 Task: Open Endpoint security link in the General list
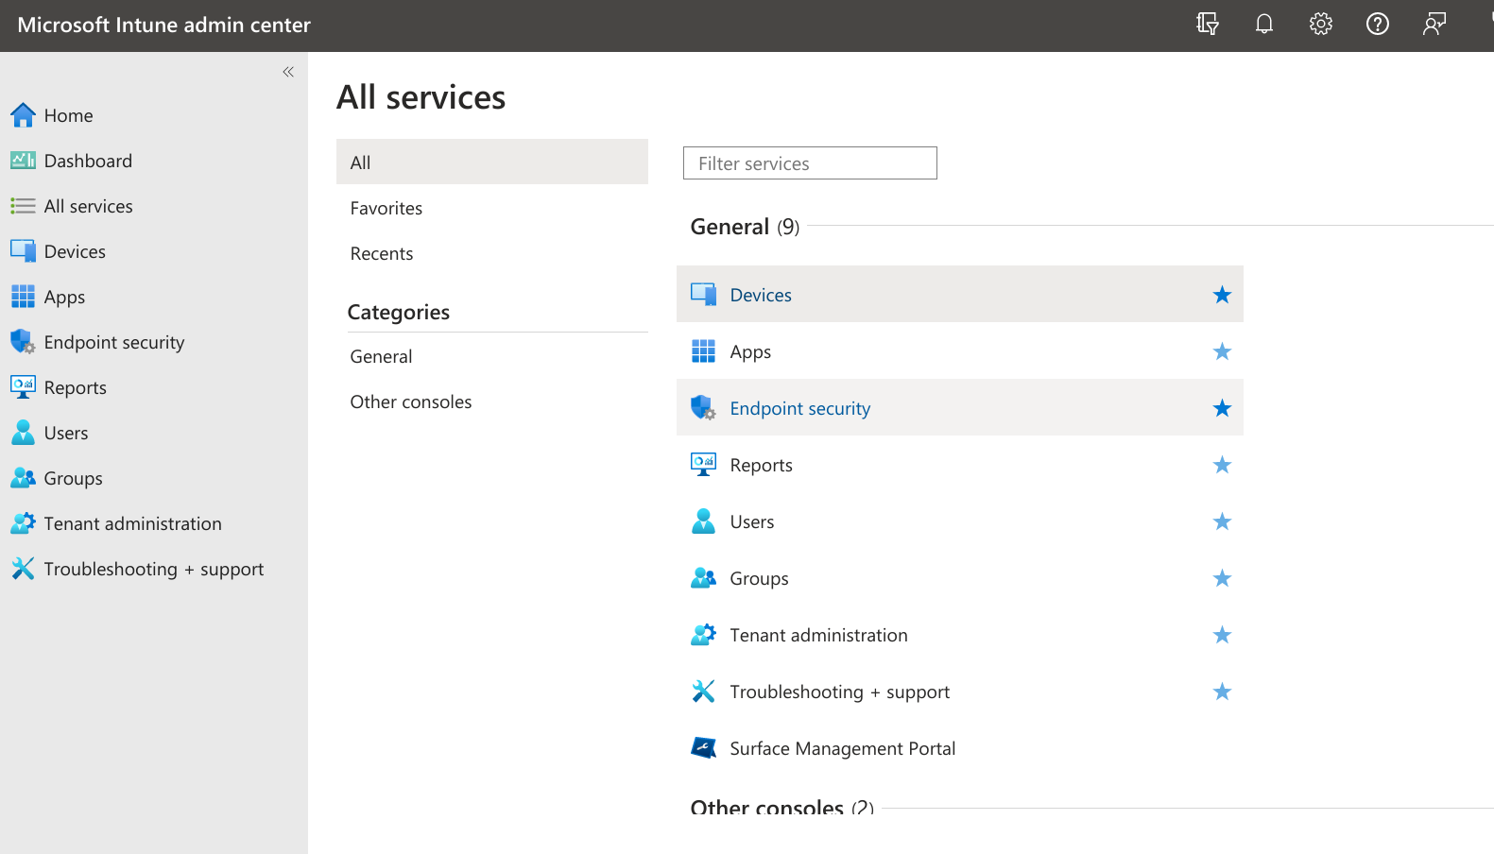coord(799,409)
